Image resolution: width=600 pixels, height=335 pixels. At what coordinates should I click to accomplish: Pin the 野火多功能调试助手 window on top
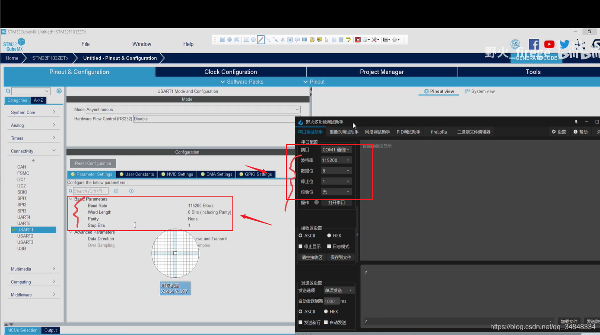pos(576,122)
